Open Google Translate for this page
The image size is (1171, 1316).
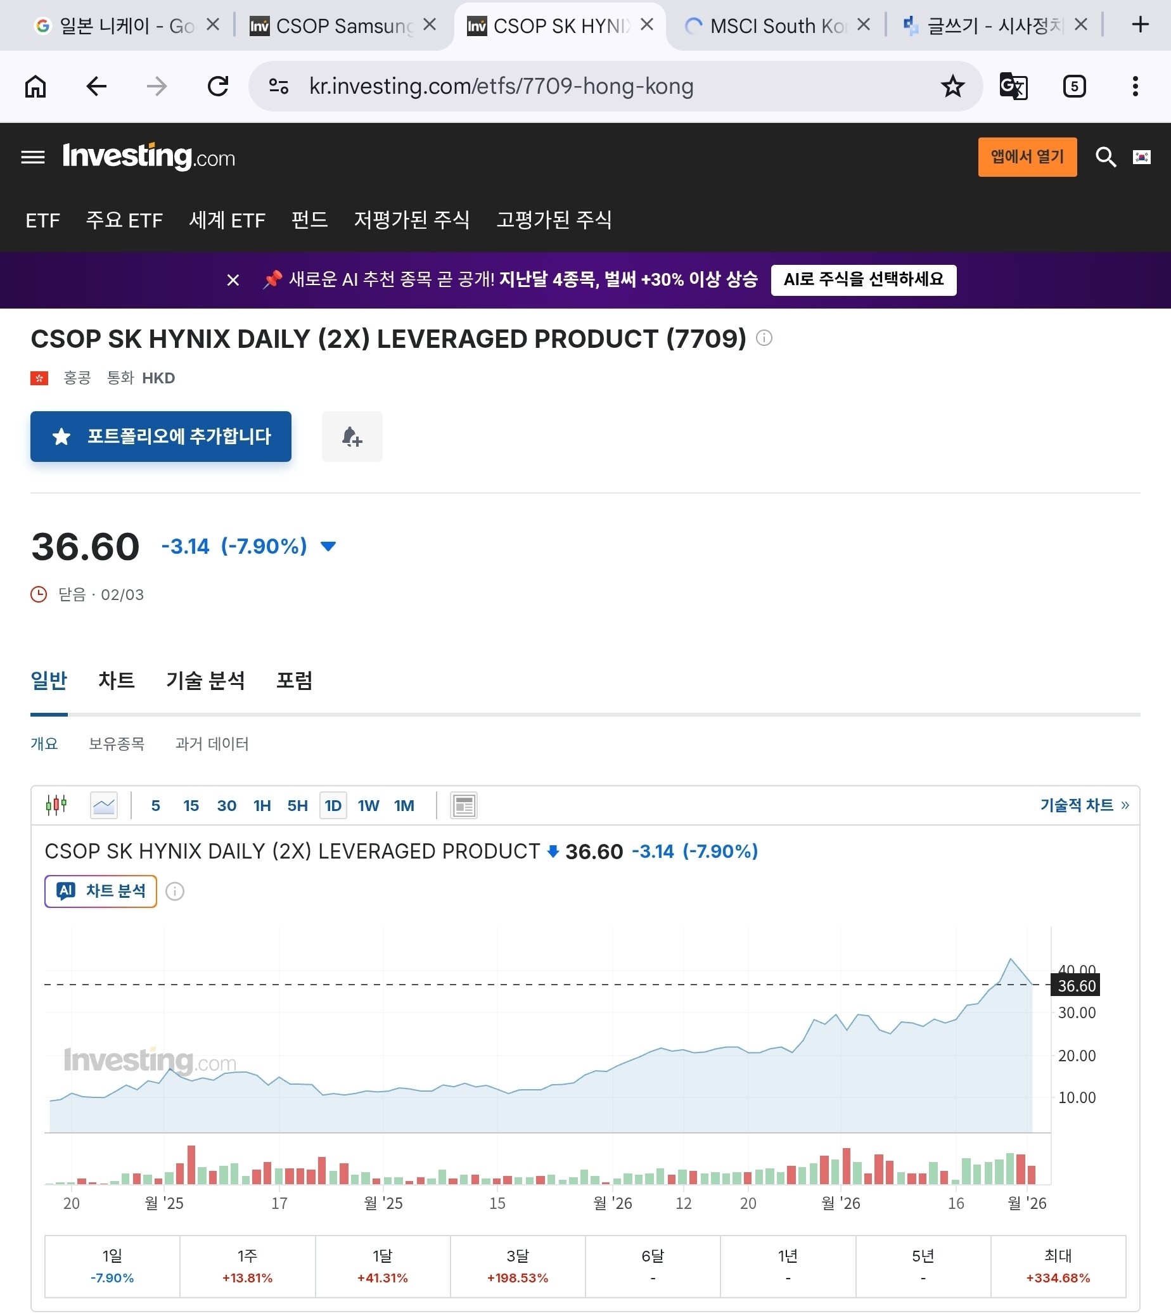(1013, 86)
